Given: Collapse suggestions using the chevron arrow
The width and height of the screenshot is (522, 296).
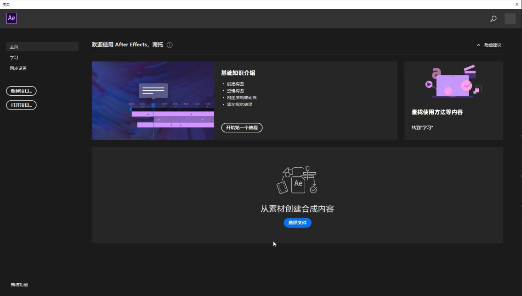Looking at the screenshot, I should pos(478,45).
